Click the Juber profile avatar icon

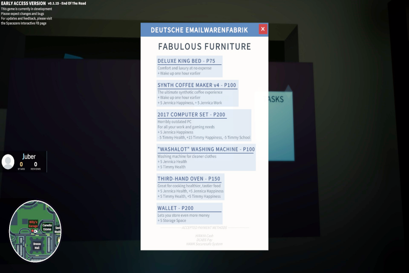tap(8, 162)
